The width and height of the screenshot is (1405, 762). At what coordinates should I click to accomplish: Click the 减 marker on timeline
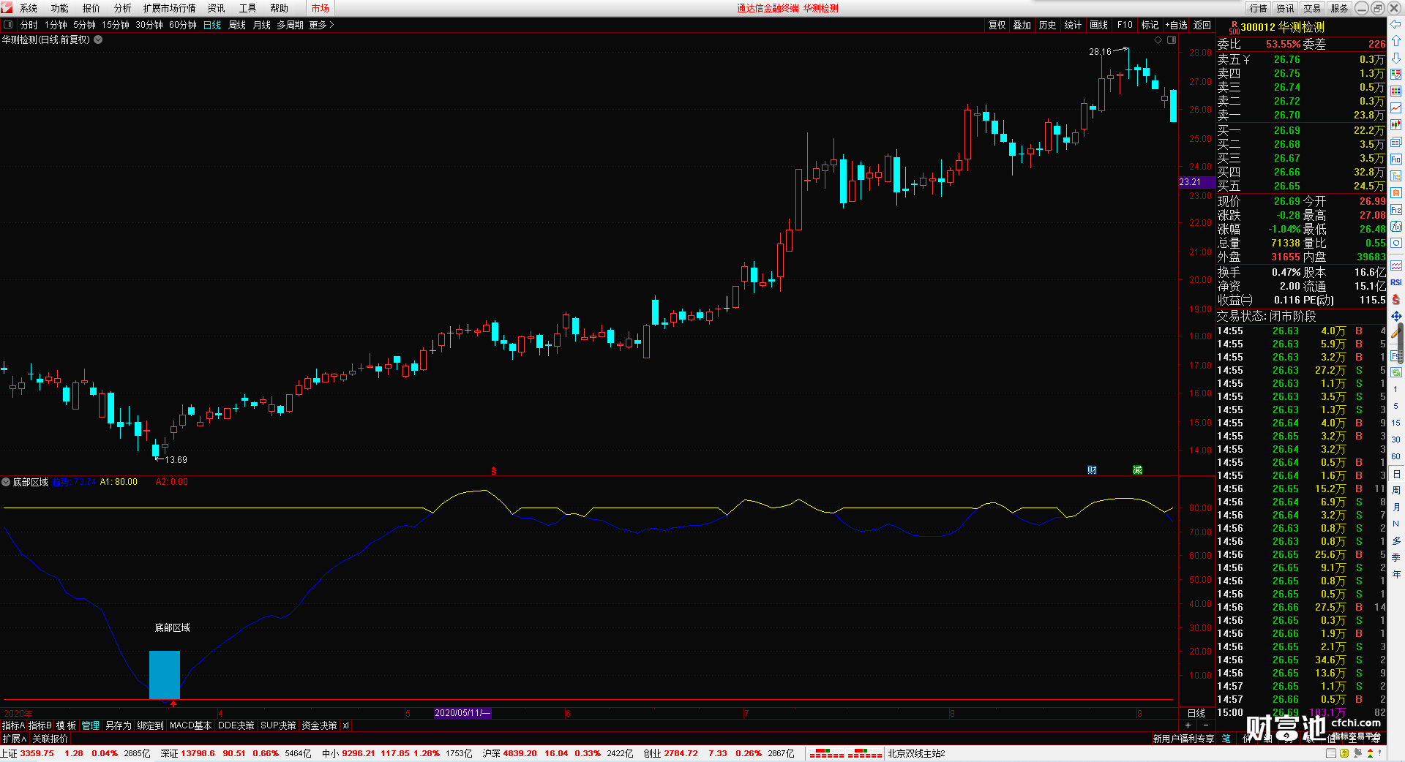tap(1137, 470)
